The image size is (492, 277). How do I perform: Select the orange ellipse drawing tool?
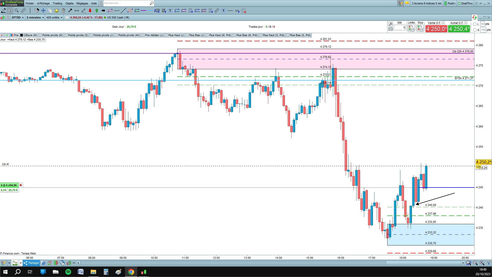pos(130,11)
